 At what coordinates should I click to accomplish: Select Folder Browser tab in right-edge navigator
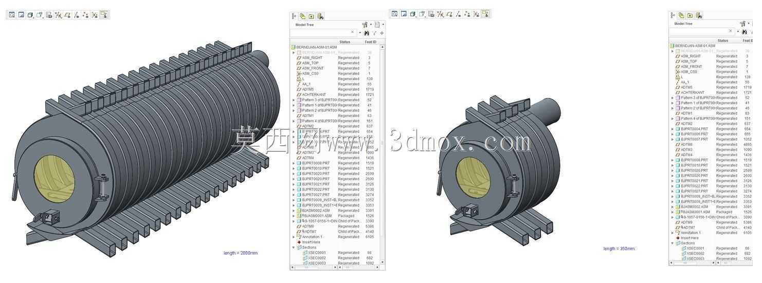(690, 15)
